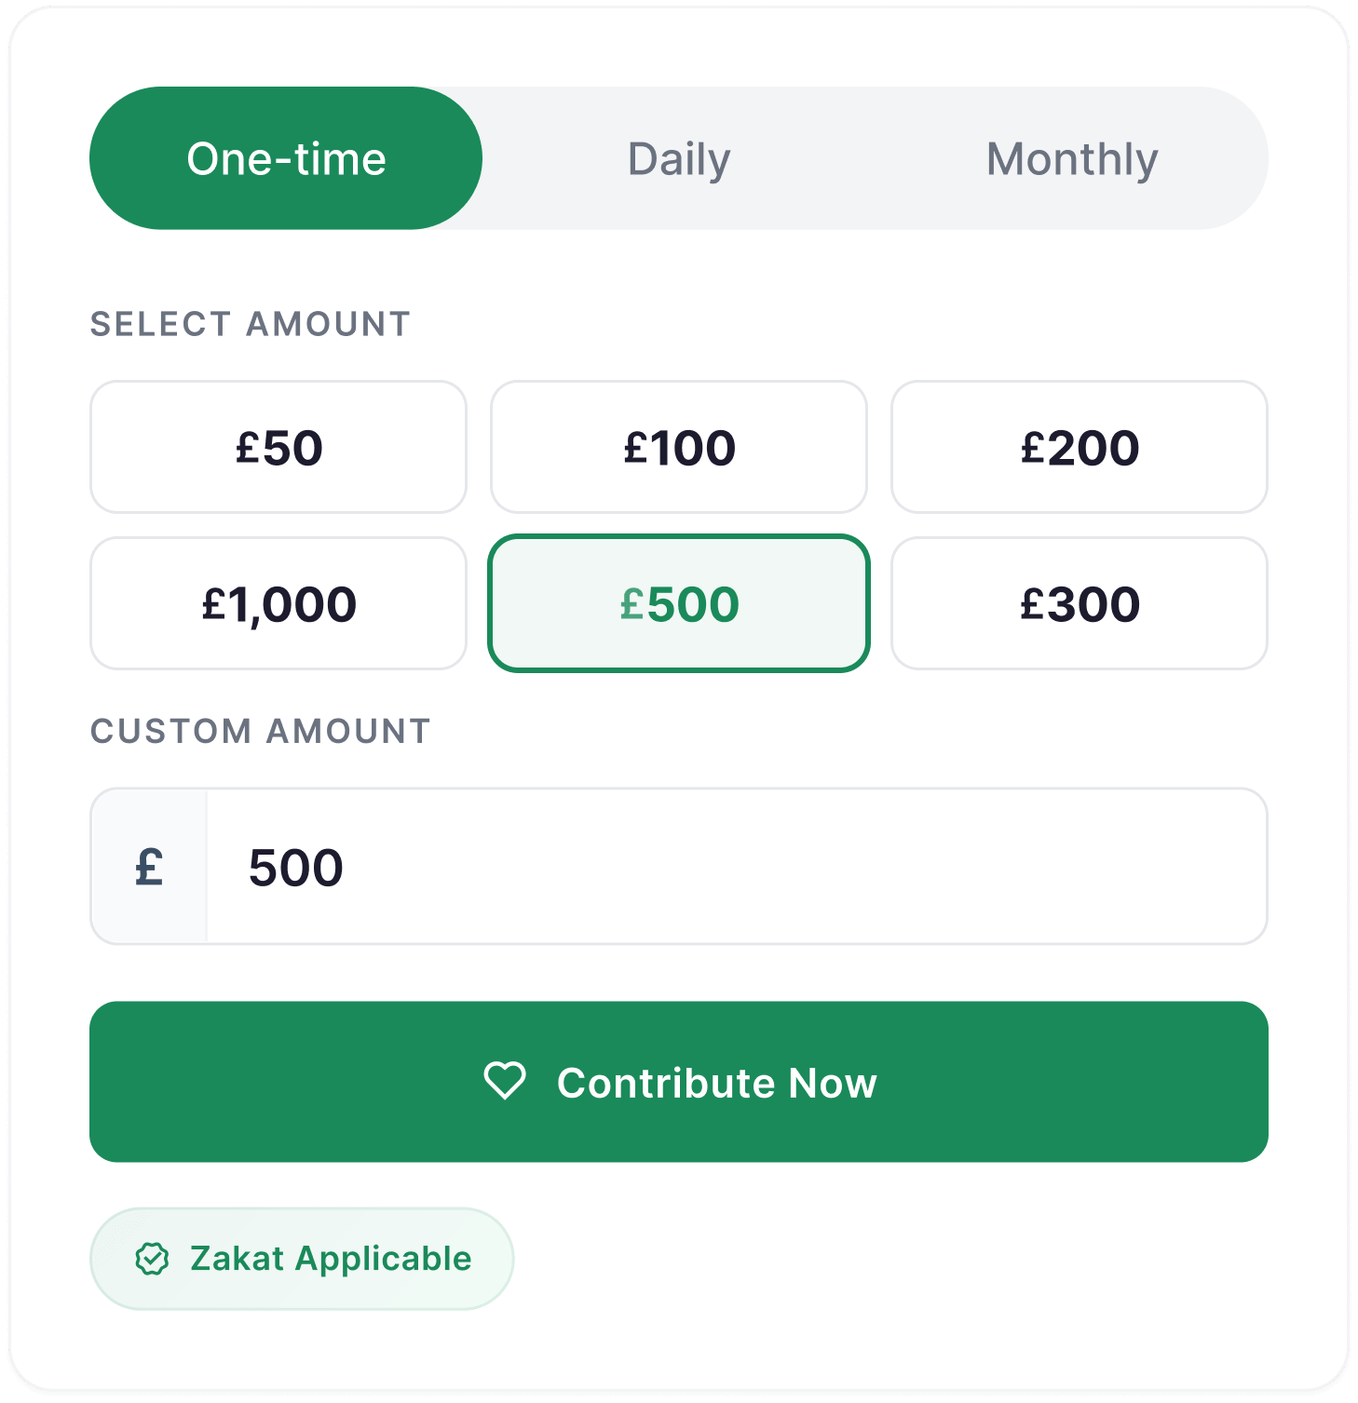Click the currently selected £500 amount
The image size is (1358, 1403).
pos(678,603)
